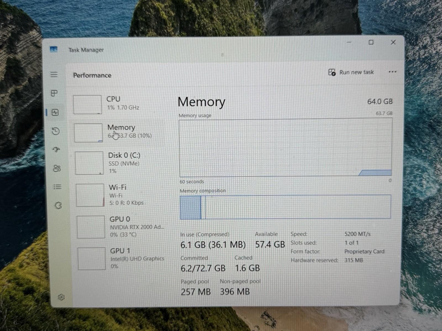This screenshot has width=442, height=331.
Task: Click the GPU 1 mini graph thumbnail
Action: click(92, 258)
